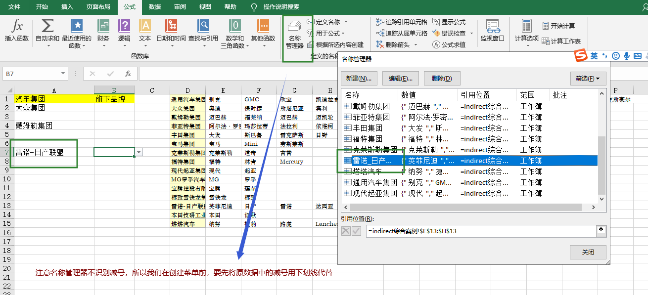This screenshot has width=648, height=295.
Task: Click New (新建) in Name Manager
Action: point(359,78)
